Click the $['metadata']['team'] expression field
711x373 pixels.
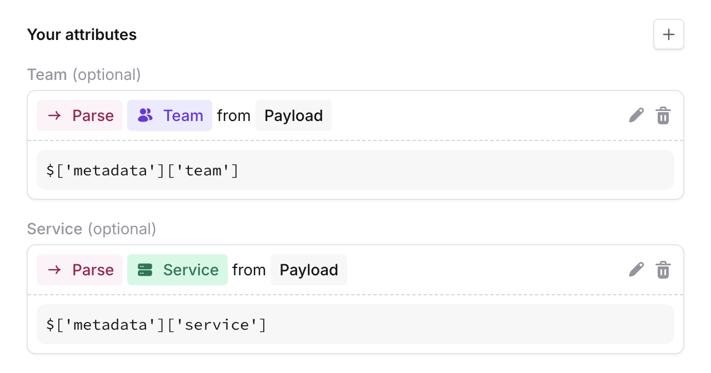(355, 170)
